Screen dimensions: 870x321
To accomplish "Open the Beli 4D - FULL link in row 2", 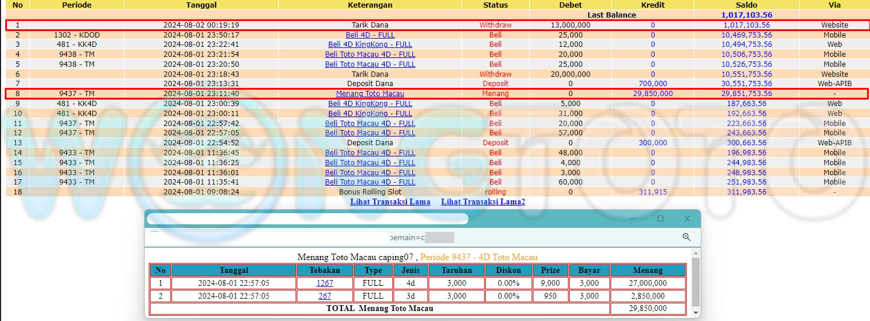I will (370, 35).
